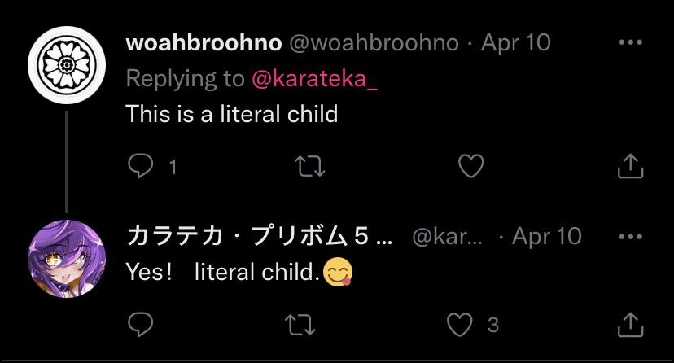Click the @woahbroohno handle
Screen dimensions: 674x363
click(x=374, y=43)
